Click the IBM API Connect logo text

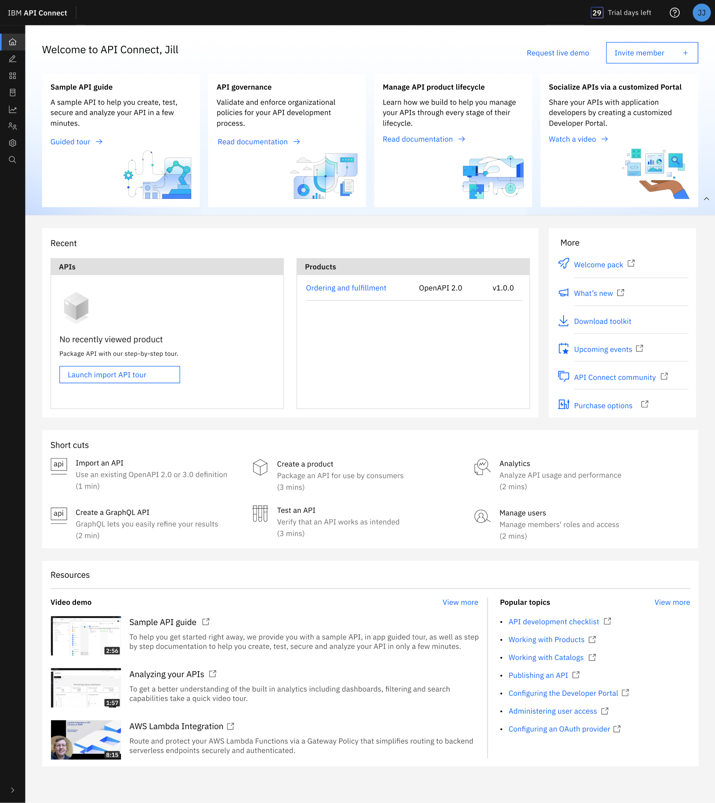pyautogui.click(x=38, y=13)
